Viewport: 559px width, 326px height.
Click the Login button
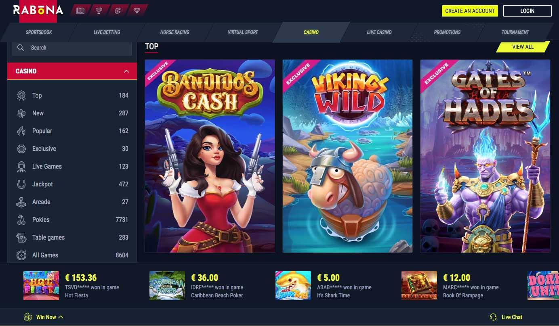(527, 11)
